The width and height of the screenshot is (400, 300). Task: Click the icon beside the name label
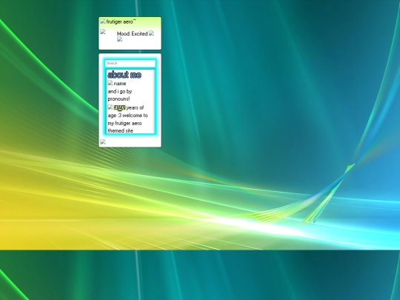pos(110,83)
